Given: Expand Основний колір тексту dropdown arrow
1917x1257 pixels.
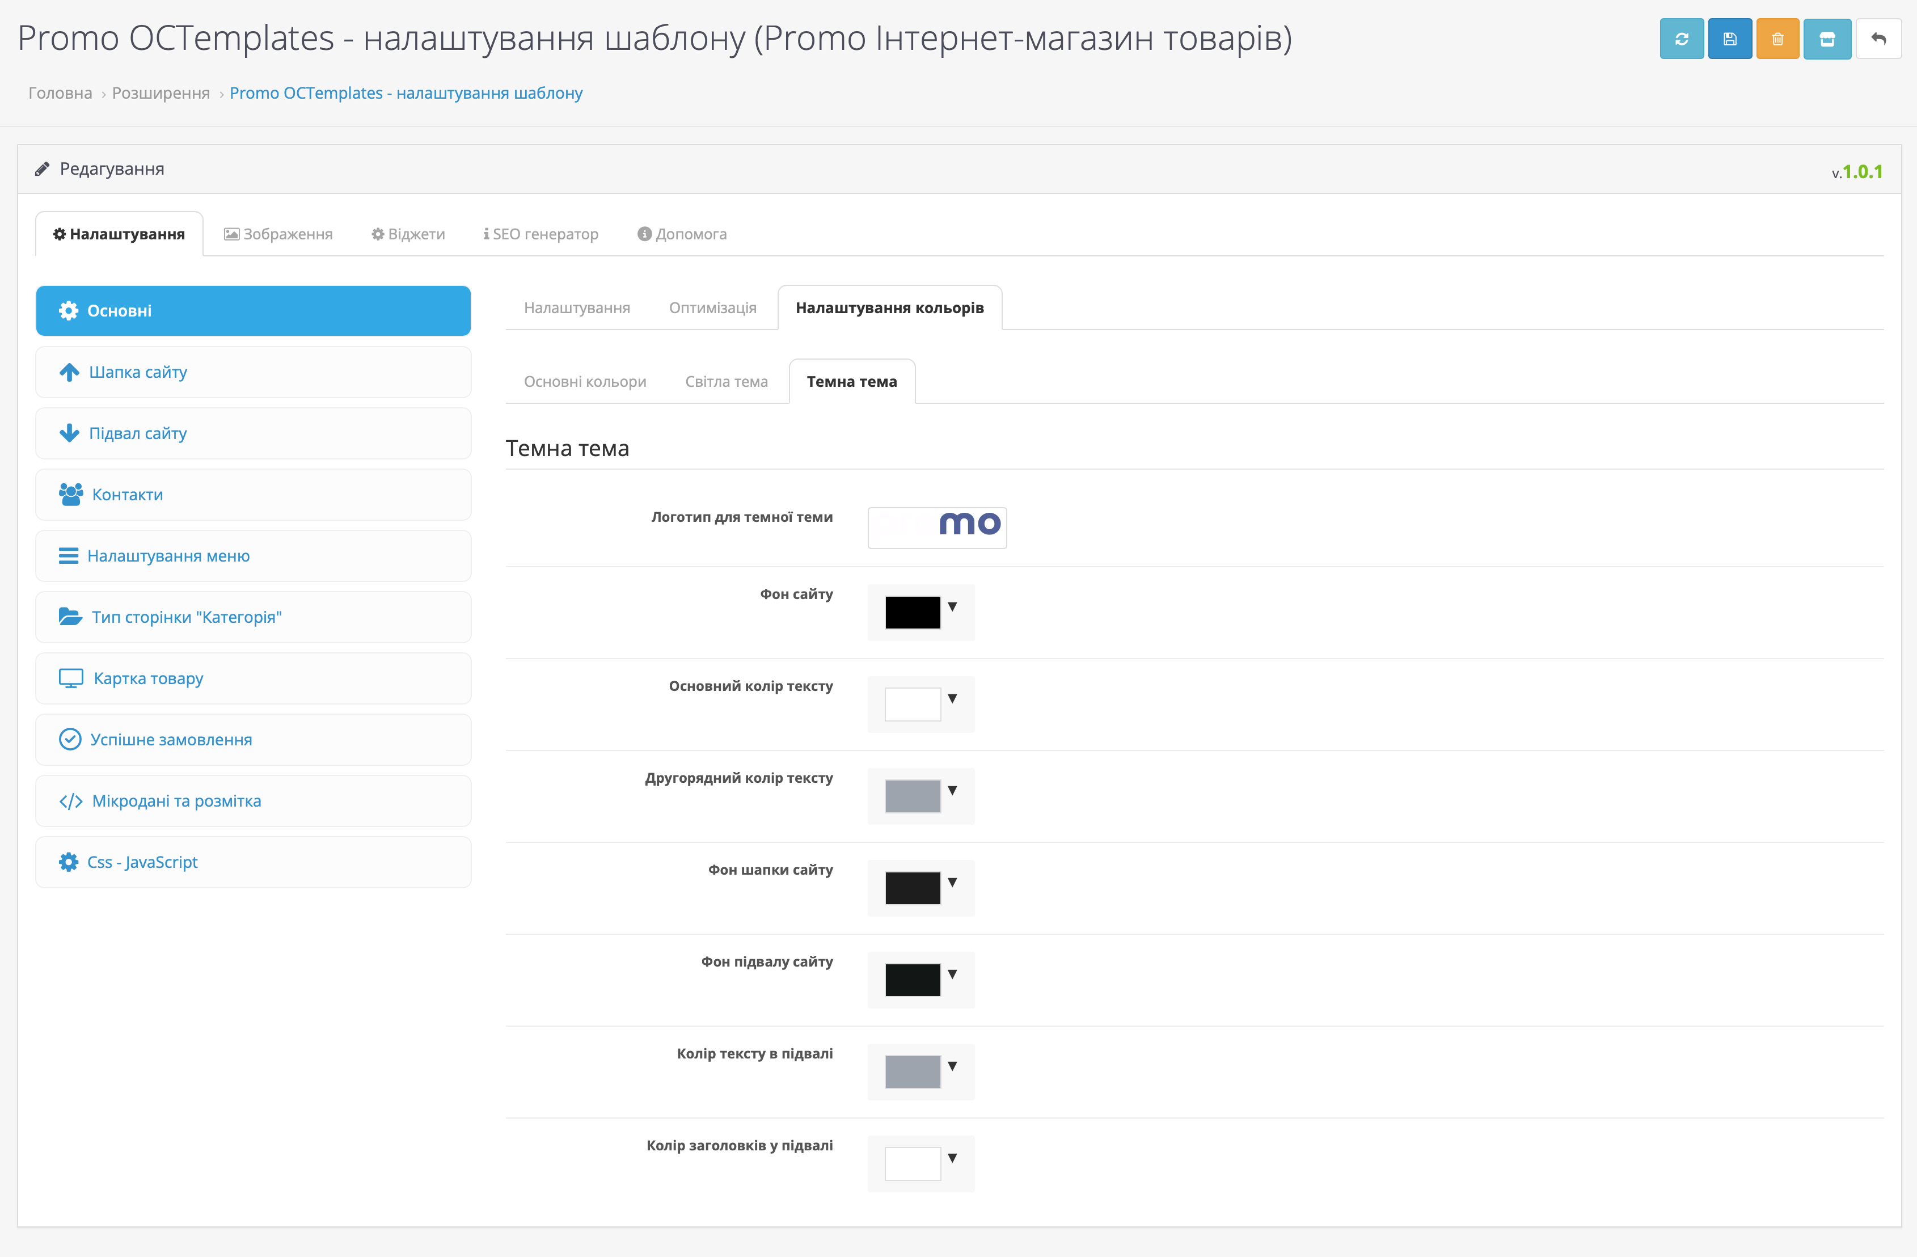Looking at the screenshot, I should pyautogui.click(x=952, y=699).
